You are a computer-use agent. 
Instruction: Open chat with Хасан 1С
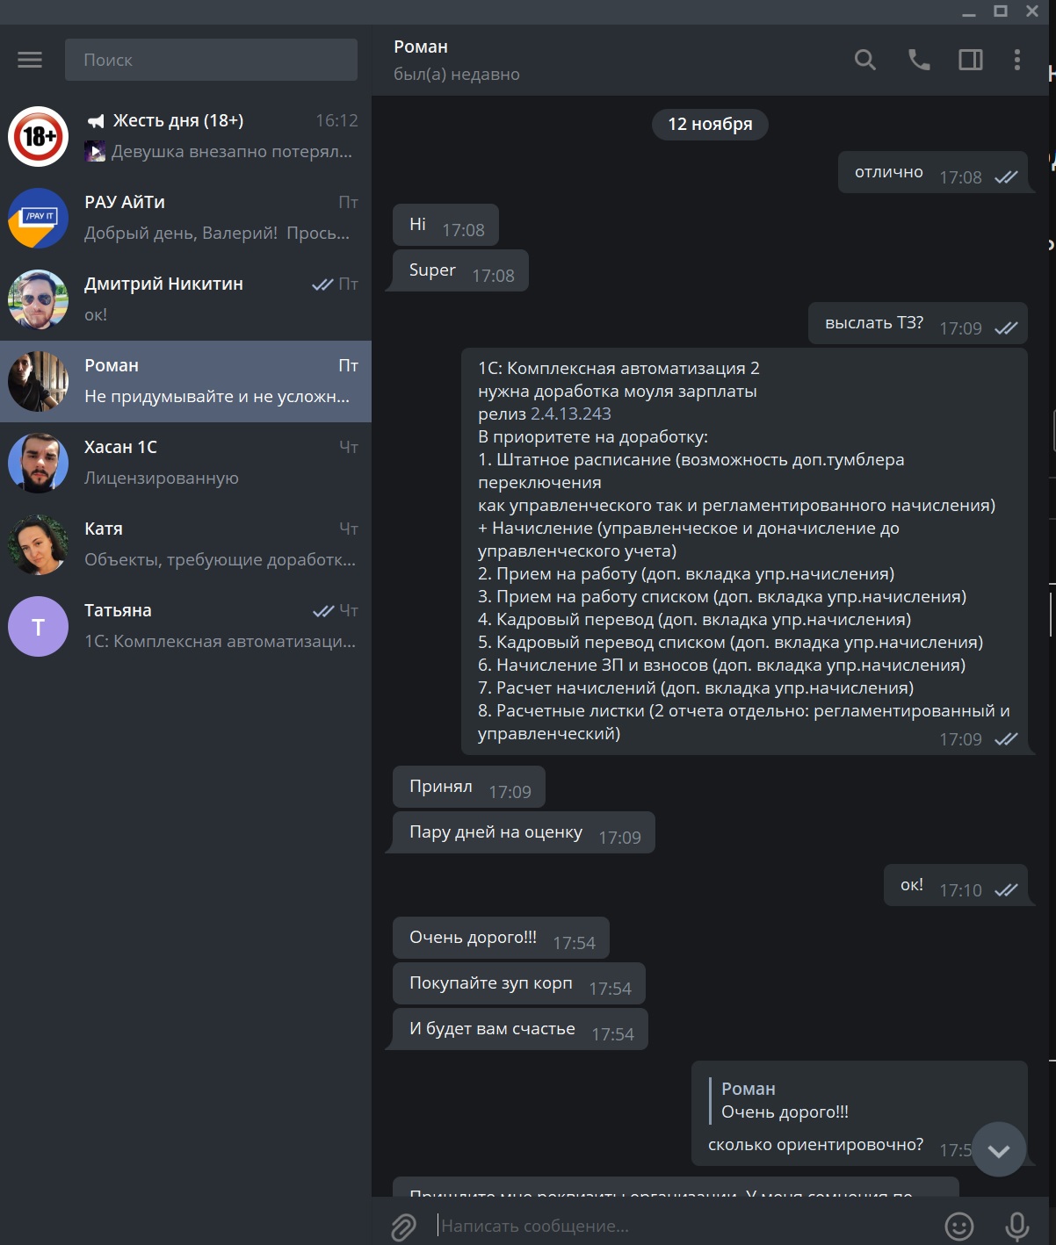pos(185,463)
